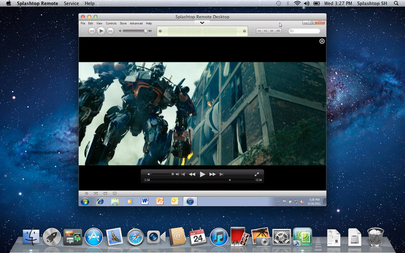This screenshot has height=253, width=405.
Task: Click the iTunes toolbar Previous button
Action: (x=92, y=31)
